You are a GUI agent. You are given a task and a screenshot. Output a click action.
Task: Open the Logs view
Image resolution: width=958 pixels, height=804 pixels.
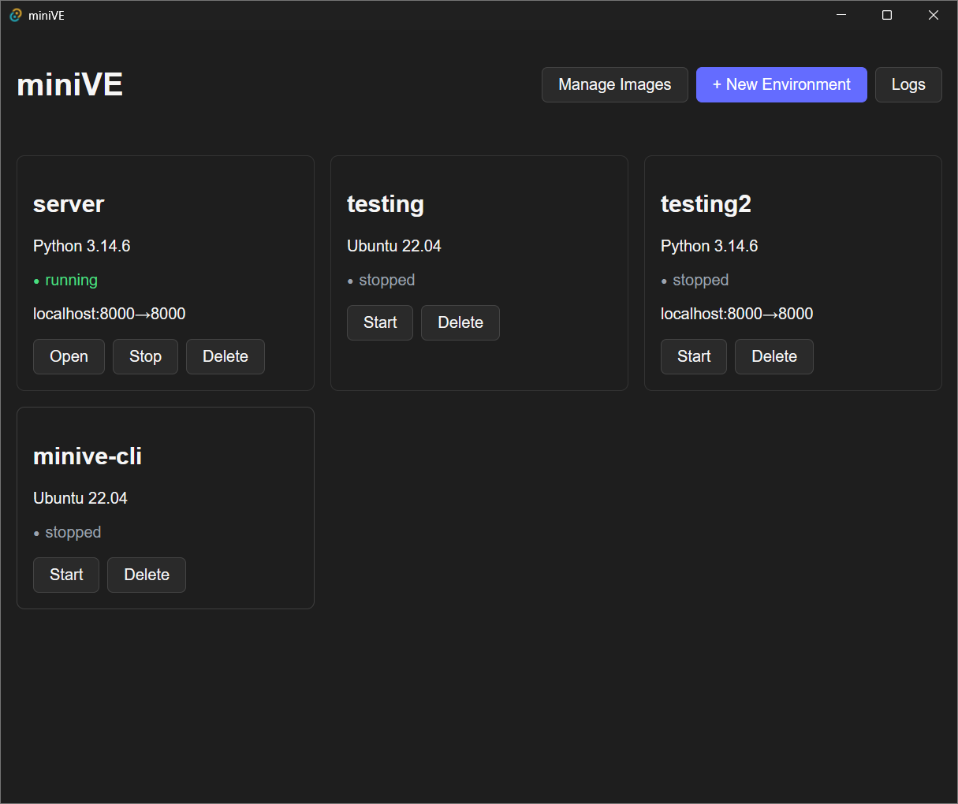908,84
